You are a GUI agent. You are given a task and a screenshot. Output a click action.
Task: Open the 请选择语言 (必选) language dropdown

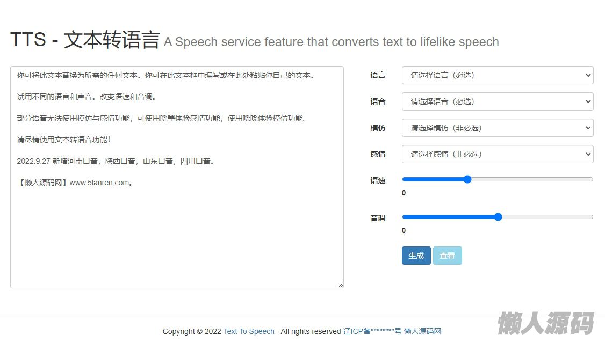point(497,75)
